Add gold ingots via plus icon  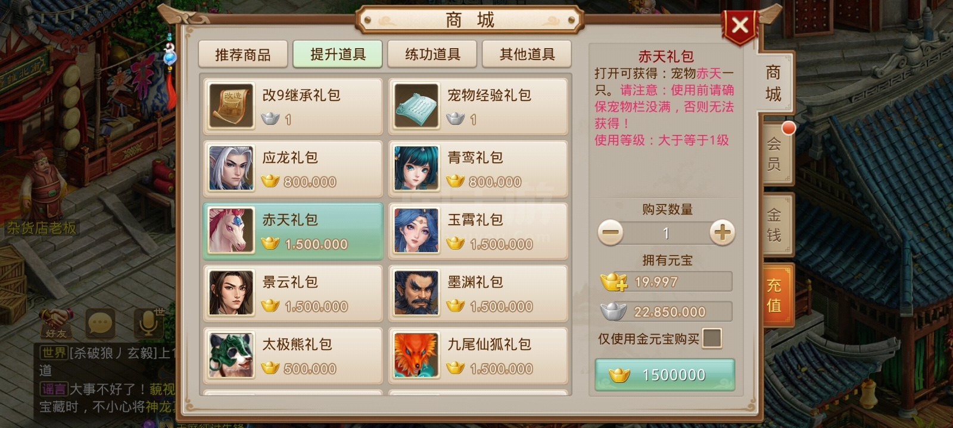pos(614,282)
